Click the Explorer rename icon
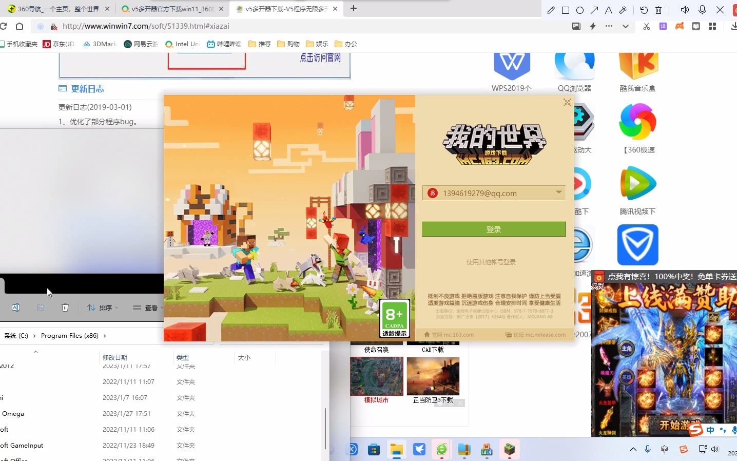This screenshot has width=737, height=461. click(16, 308)
